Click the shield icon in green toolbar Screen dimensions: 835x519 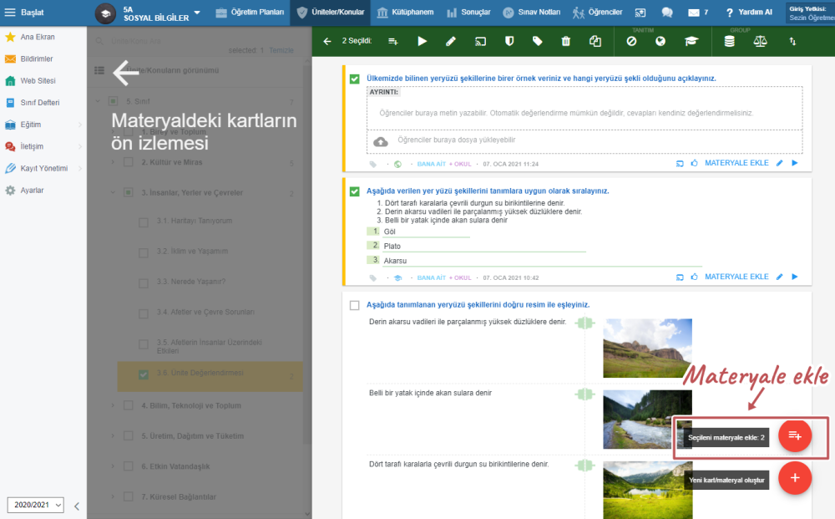click(x=509, y=41)
